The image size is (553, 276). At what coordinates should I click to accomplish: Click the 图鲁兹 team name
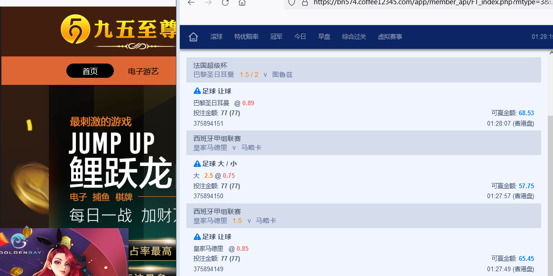tap(283, 75)
